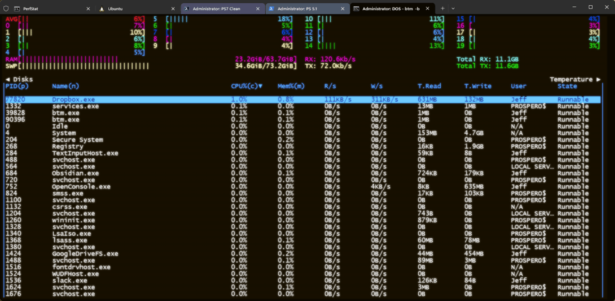615x301 pixels.
Task: Click the PowerShell icon on PS7 Clean tab
Action: click(187, 9)
